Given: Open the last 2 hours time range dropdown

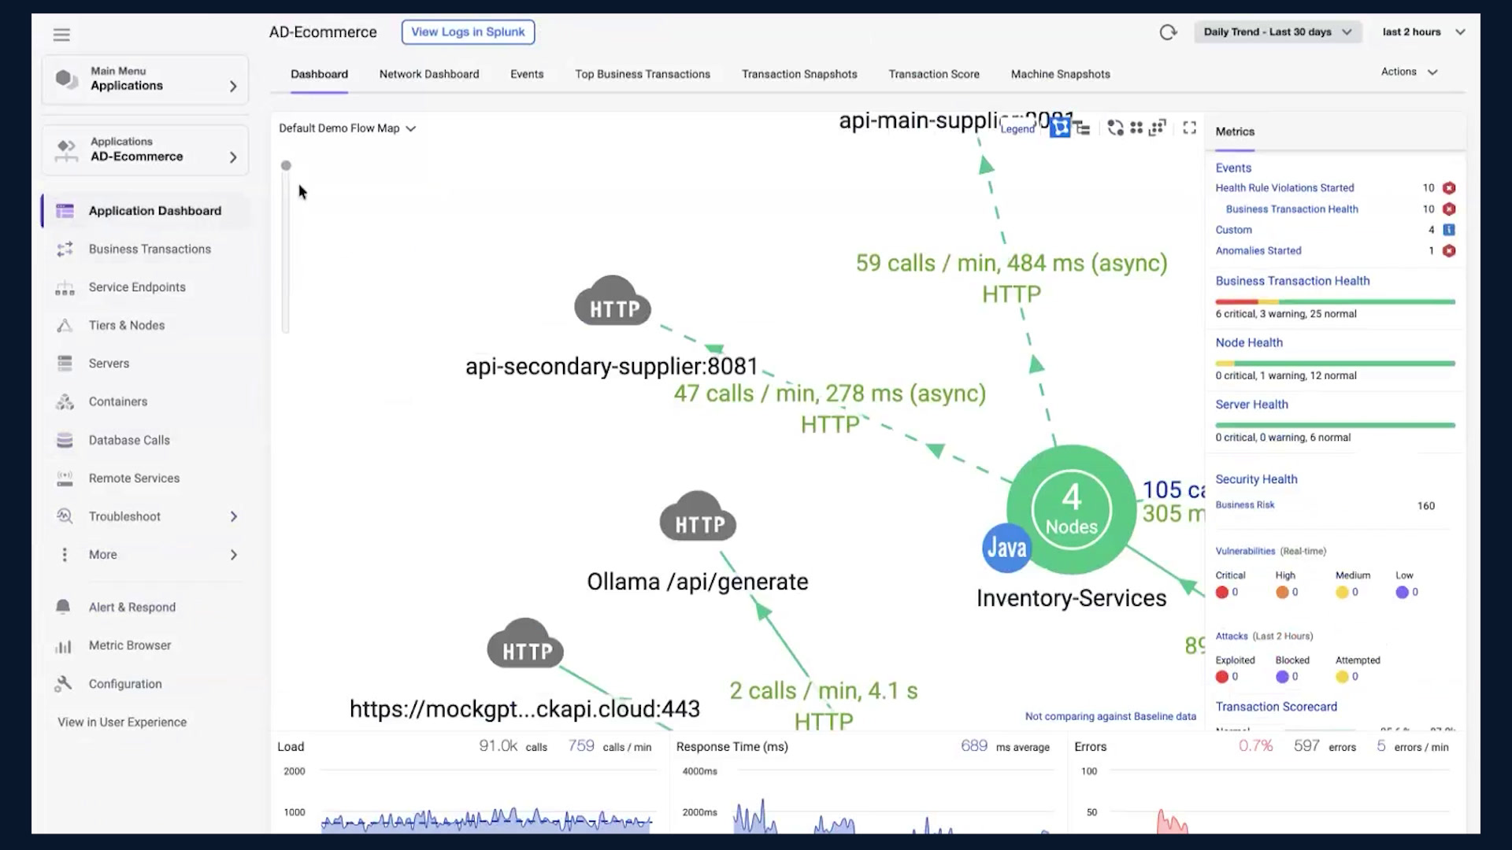Looking at the screenshot, I should pyautogui.click(x=1424, y=32).
